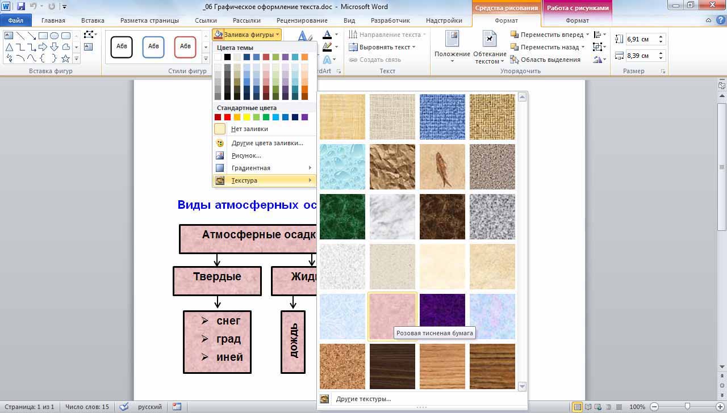
Task: Undo the last action
Action: pos(33,7)
